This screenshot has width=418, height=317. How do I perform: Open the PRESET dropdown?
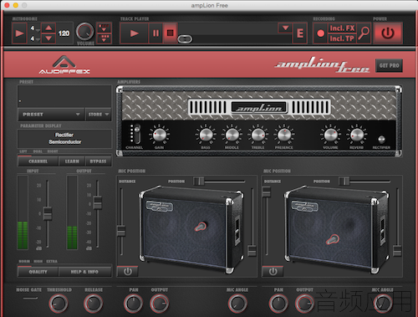click(51, 115)
